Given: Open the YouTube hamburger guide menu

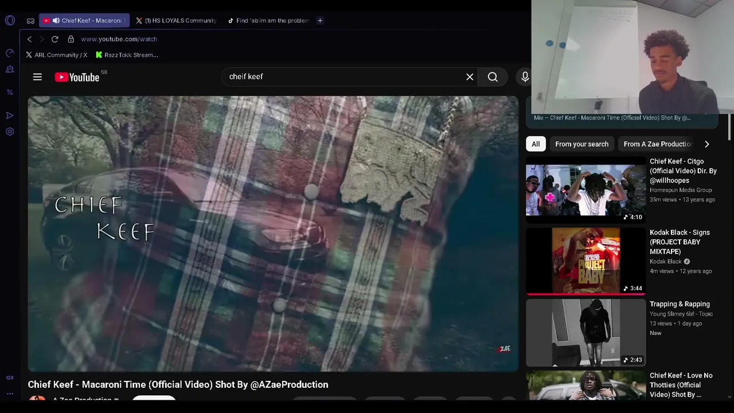Looking at the screenshot, I should (x=37, y=77).
